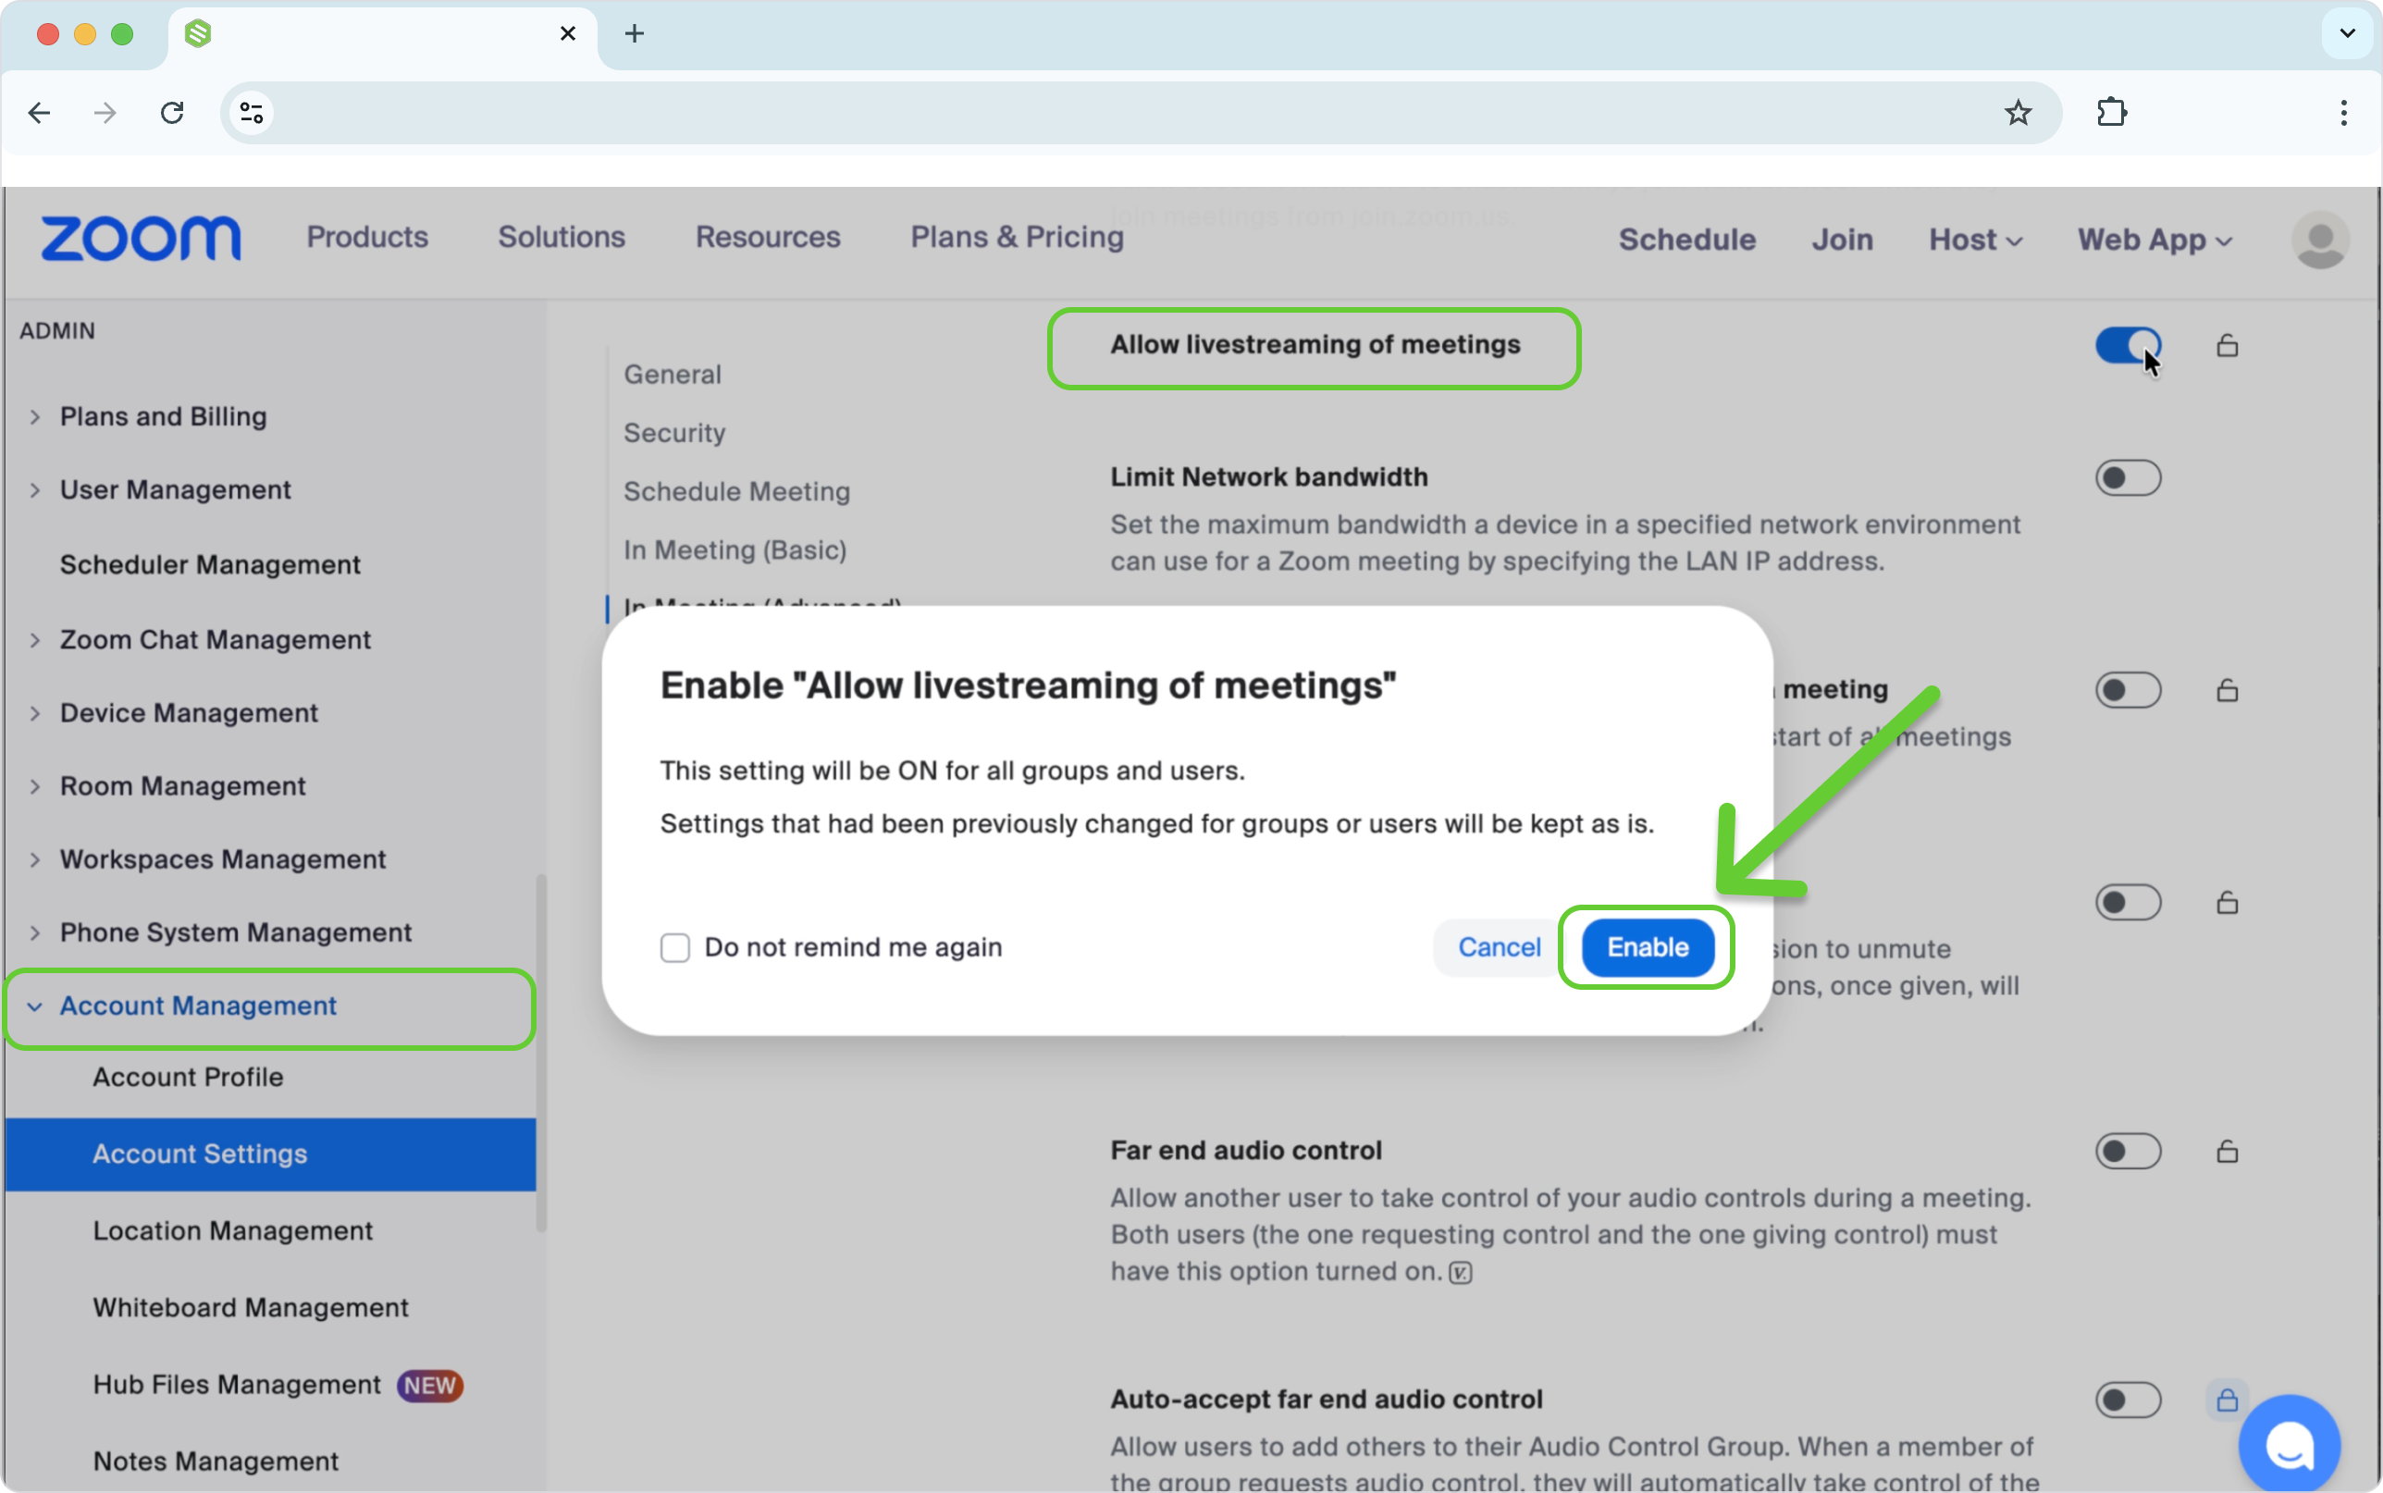
Task: Turn off Allow livestreaming of meetings toggle
Action: (2129, 346)
